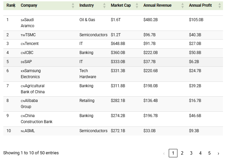Sort by Annual Revenue arrows

[x=182, y=5]
